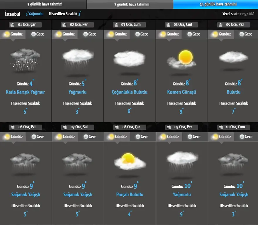
Task: Click the rainy cloud icon for 02 Oca
Action: coord(77,59)
